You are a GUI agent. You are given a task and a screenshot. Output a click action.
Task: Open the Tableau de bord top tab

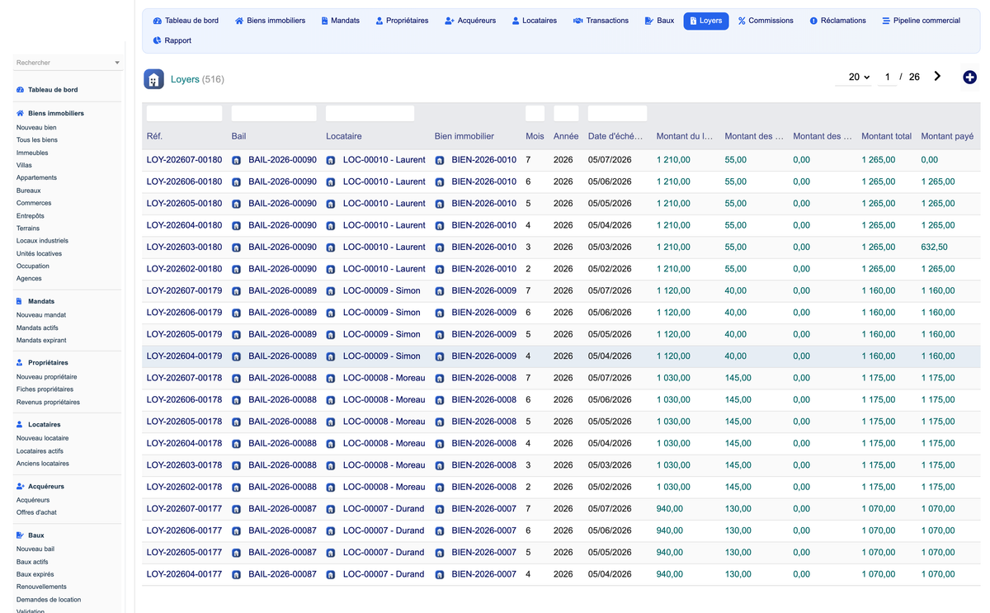tap(186, 21)
